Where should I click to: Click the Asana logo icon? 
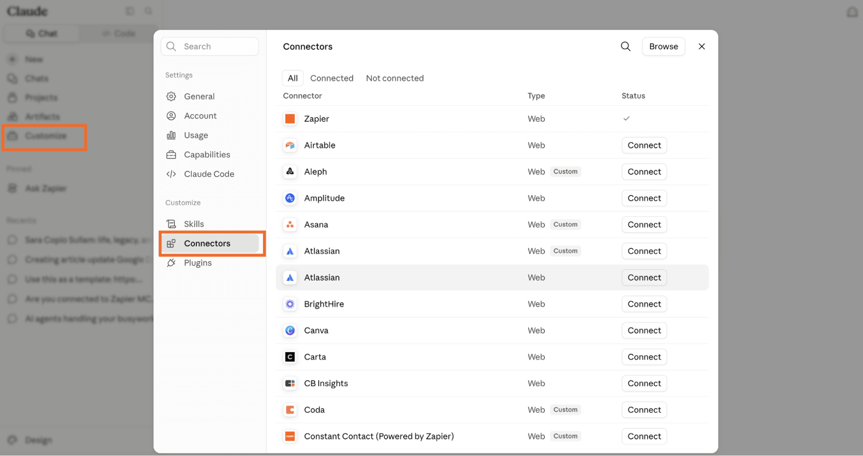point(290,225)
